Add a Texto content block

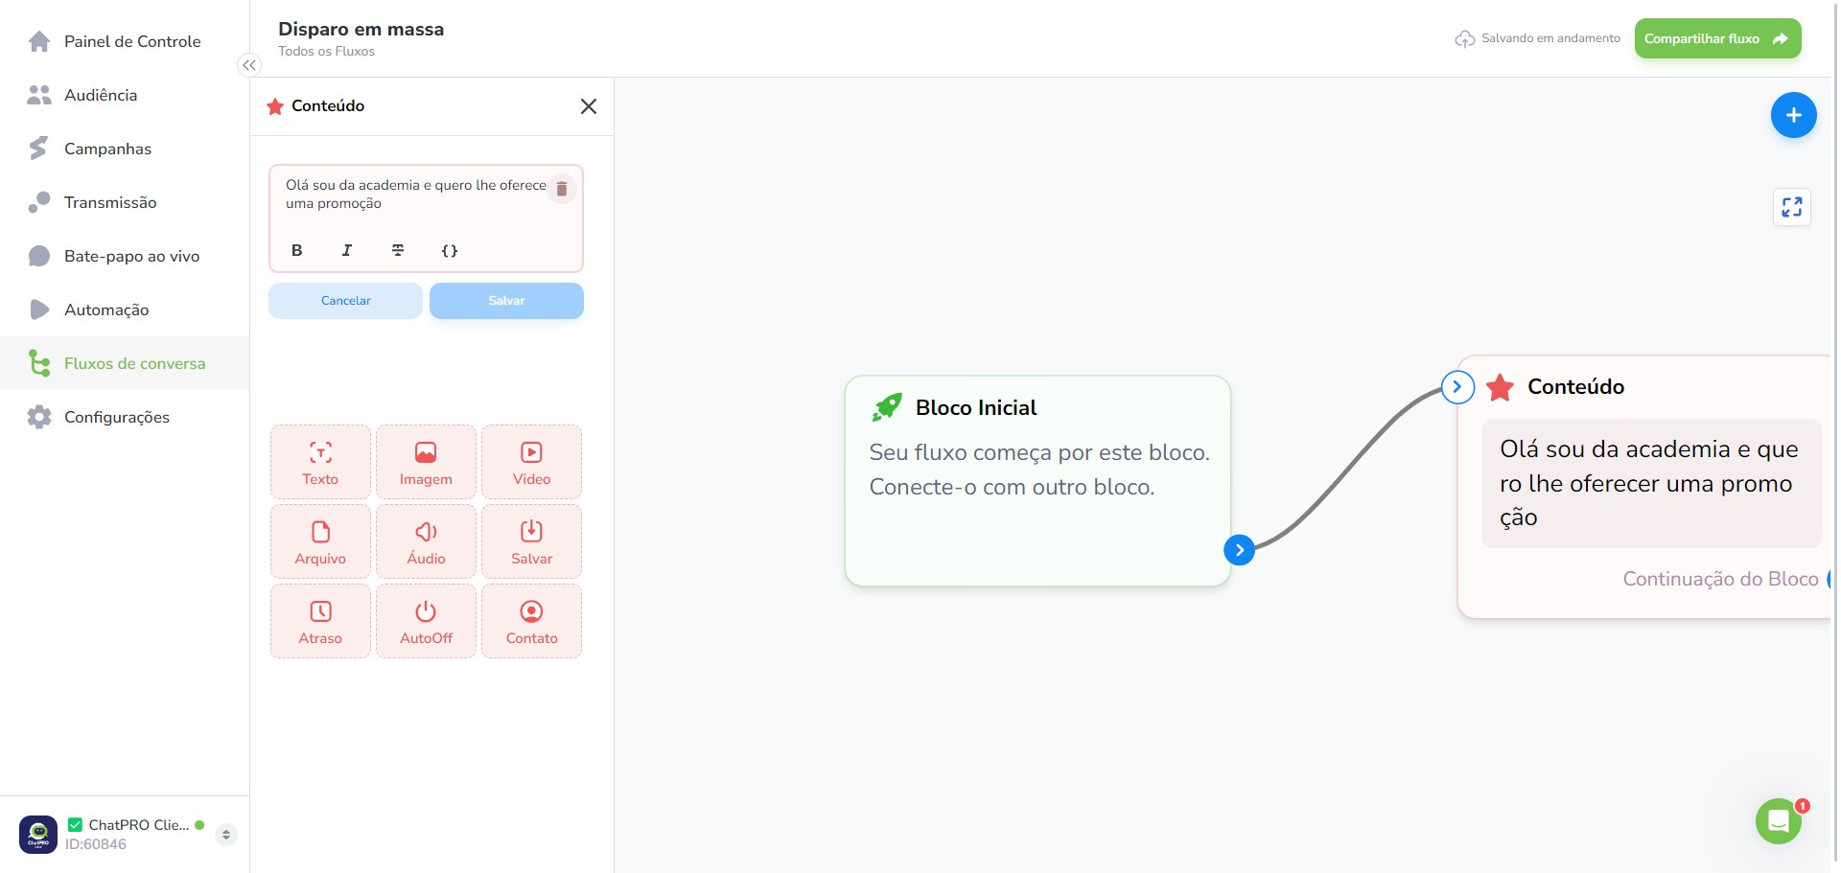[320, 462]
